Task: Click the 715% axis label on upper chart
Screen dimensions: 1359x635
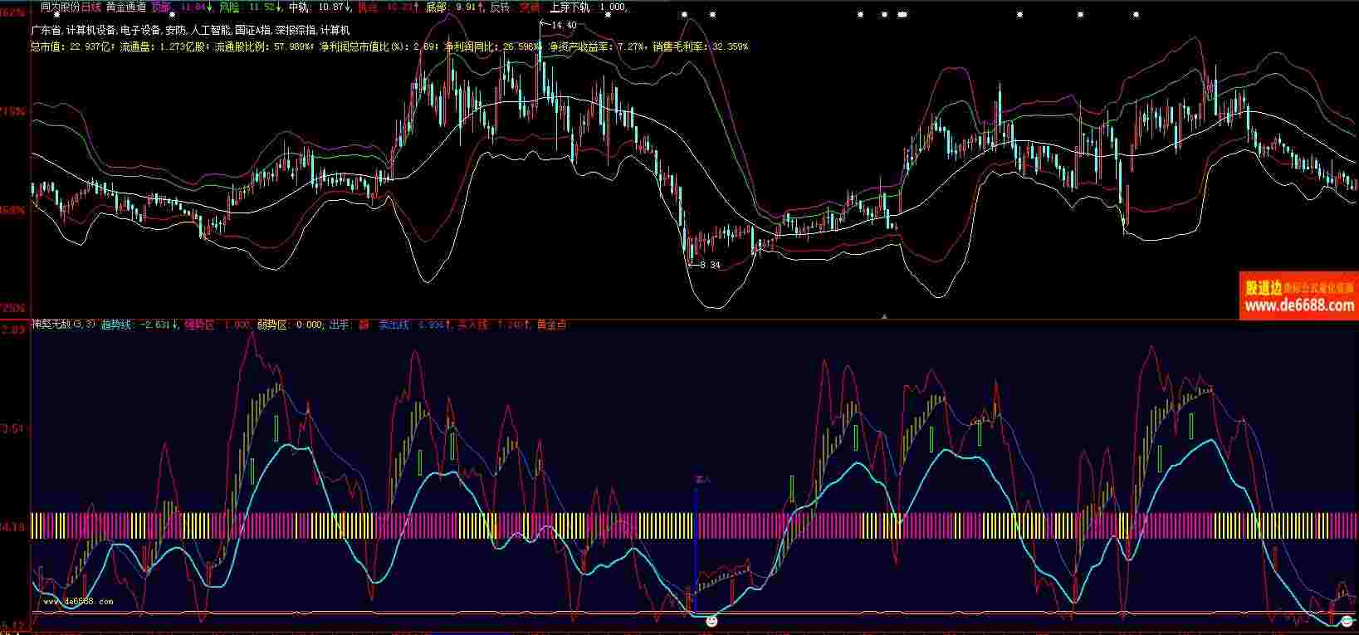Action: point(13,111)
